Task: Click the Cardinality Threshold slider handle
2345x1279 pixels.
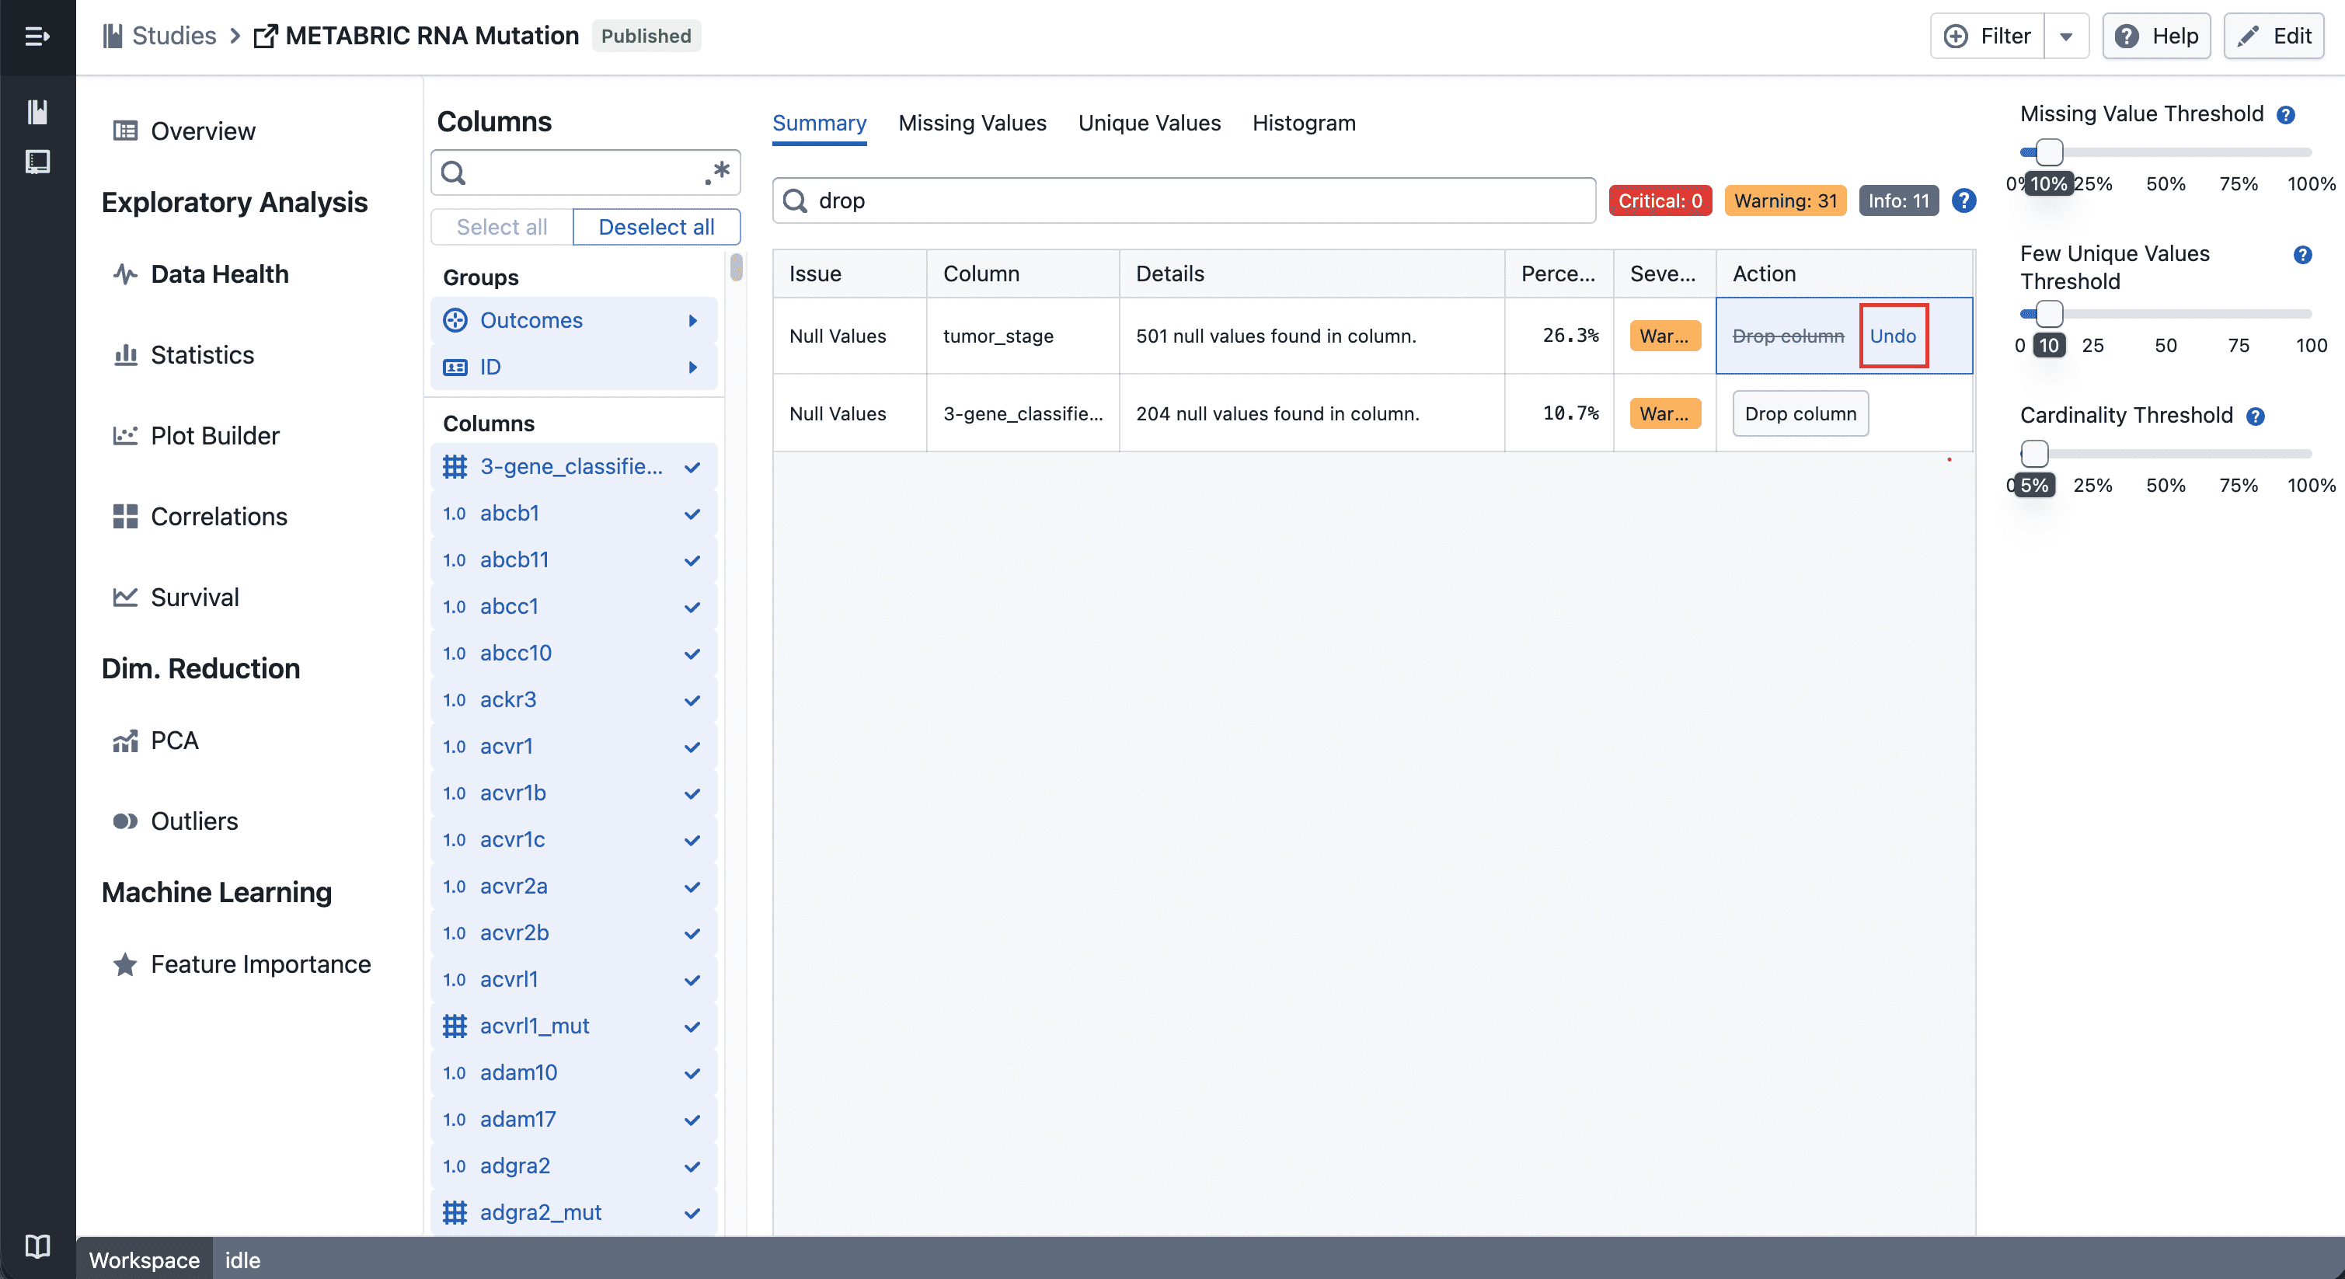Action: click(2033, 453)
